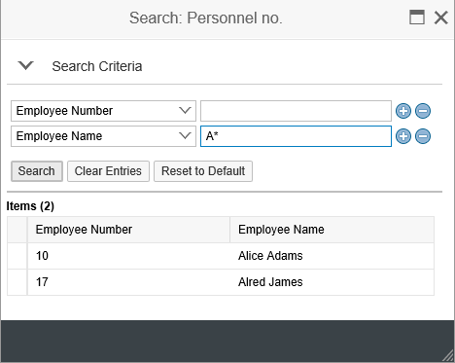Choose the Alice Adams result row
The image size is (455, 363).
[221, 256]
